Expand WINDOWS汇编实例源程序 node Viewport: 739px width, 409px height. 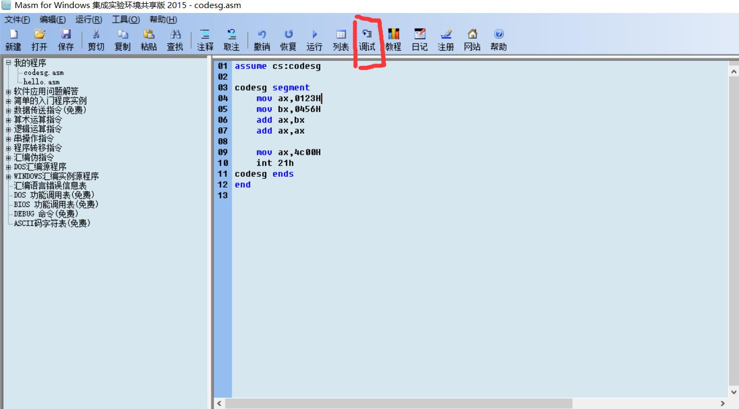[8, 176]
